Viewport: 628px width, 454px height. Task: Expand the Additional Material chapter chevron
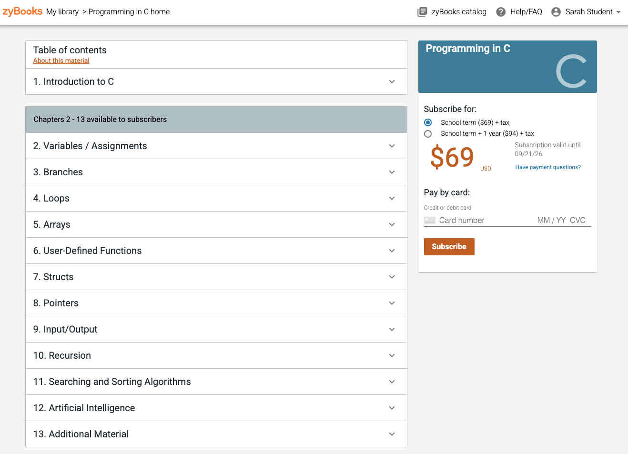click(x=392, y=434)
